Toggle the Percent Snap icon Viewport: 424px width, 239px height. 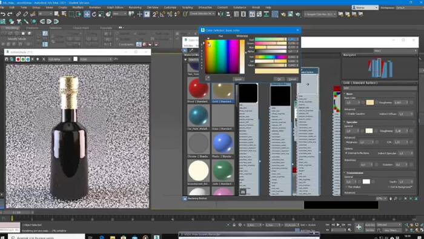tap(170, 14)
